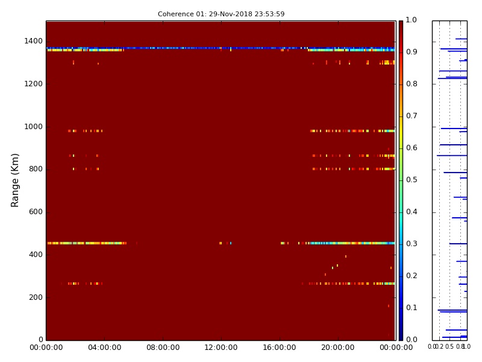Image resolution: width=482 pixels, height=362 pixels.
Task: Click the colorbar label 0.7
Action: [x=412, y=116]
